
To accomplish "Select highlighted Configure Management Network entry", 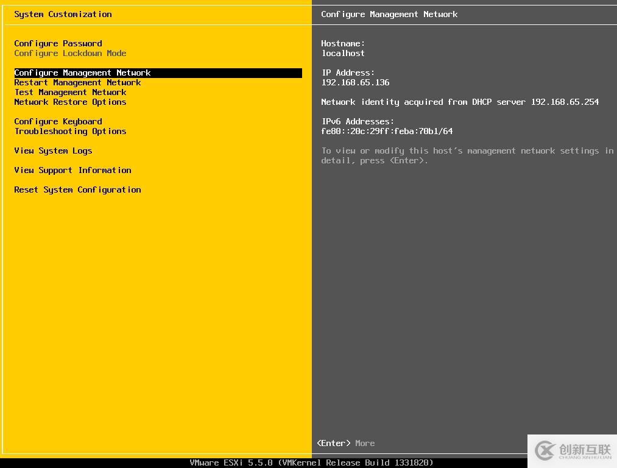I will pos(158,73).
